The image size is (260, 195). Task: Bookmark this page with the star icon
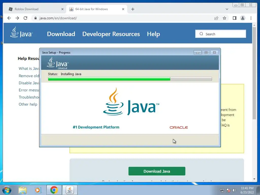224,18
